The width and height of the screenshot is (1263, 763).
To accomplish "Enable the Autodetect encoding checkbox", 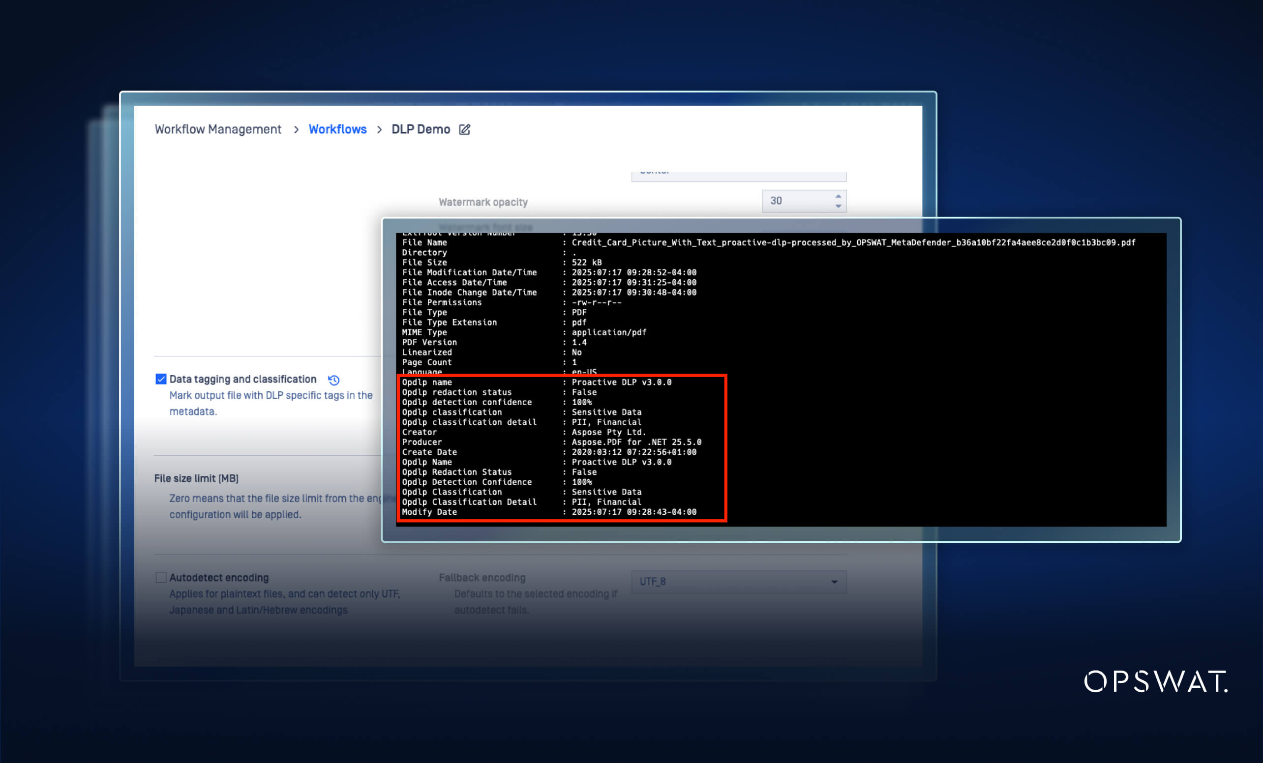I will click(160, 577).
